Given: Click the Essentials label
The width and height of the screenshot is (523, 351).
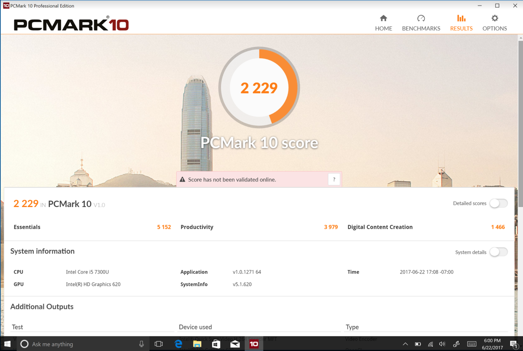Looking at the screenshot, I should (27, 227).
